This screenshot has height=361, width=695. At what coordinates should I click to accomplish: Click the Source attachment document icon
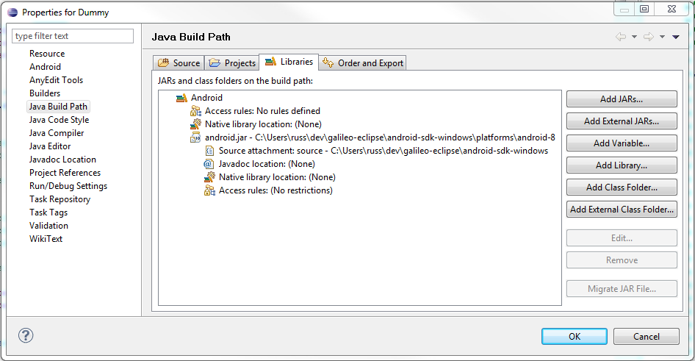209,151
